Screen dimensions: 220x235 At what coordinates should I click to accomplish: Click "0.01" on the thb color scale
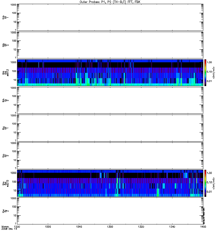[209, 81]
